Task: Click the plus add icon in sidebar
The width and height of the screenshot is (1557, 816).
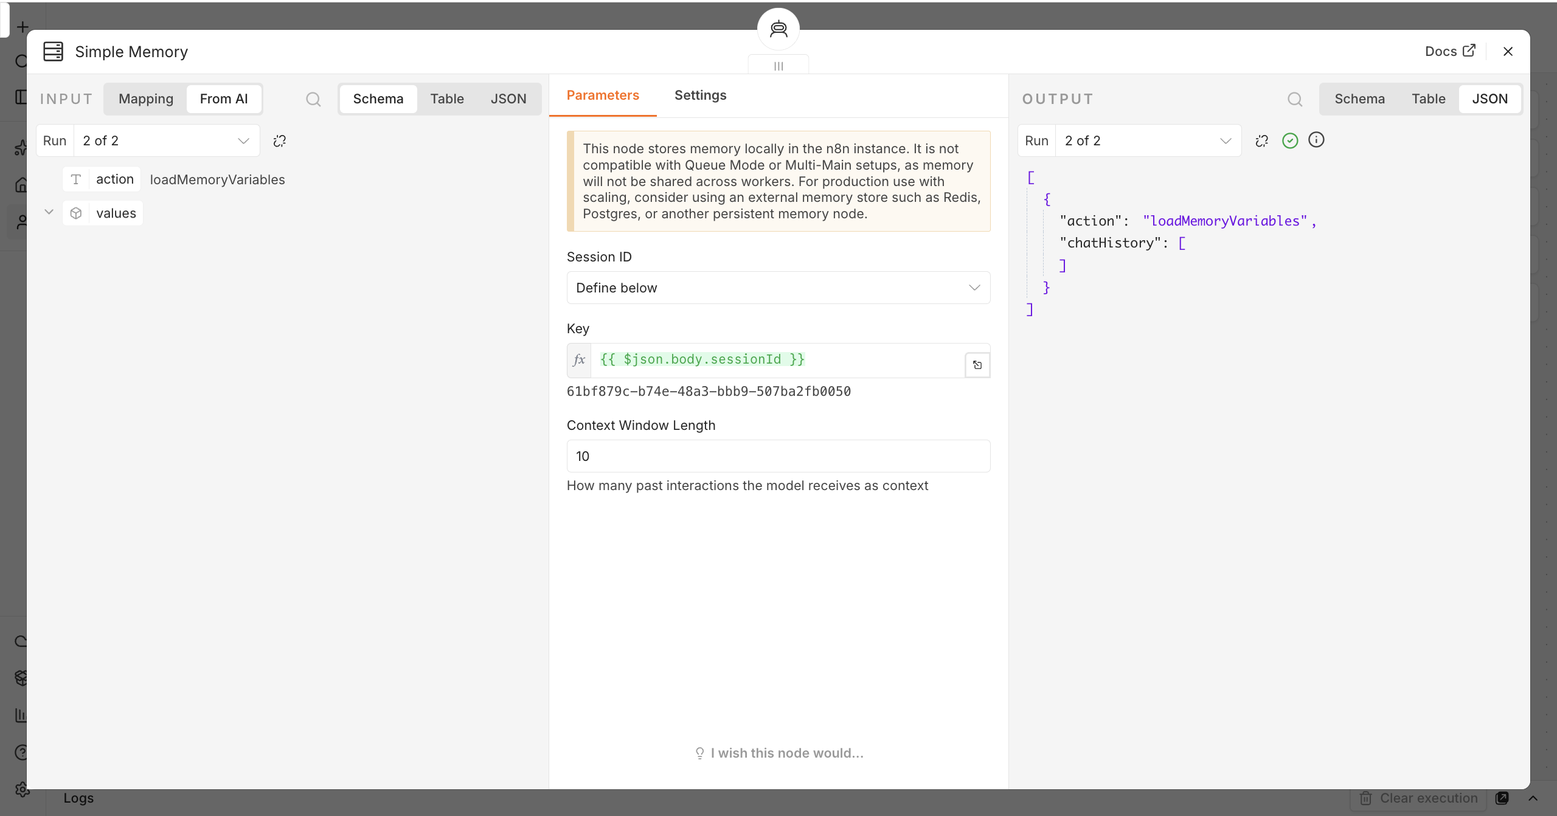Action: tap(23, 27)
